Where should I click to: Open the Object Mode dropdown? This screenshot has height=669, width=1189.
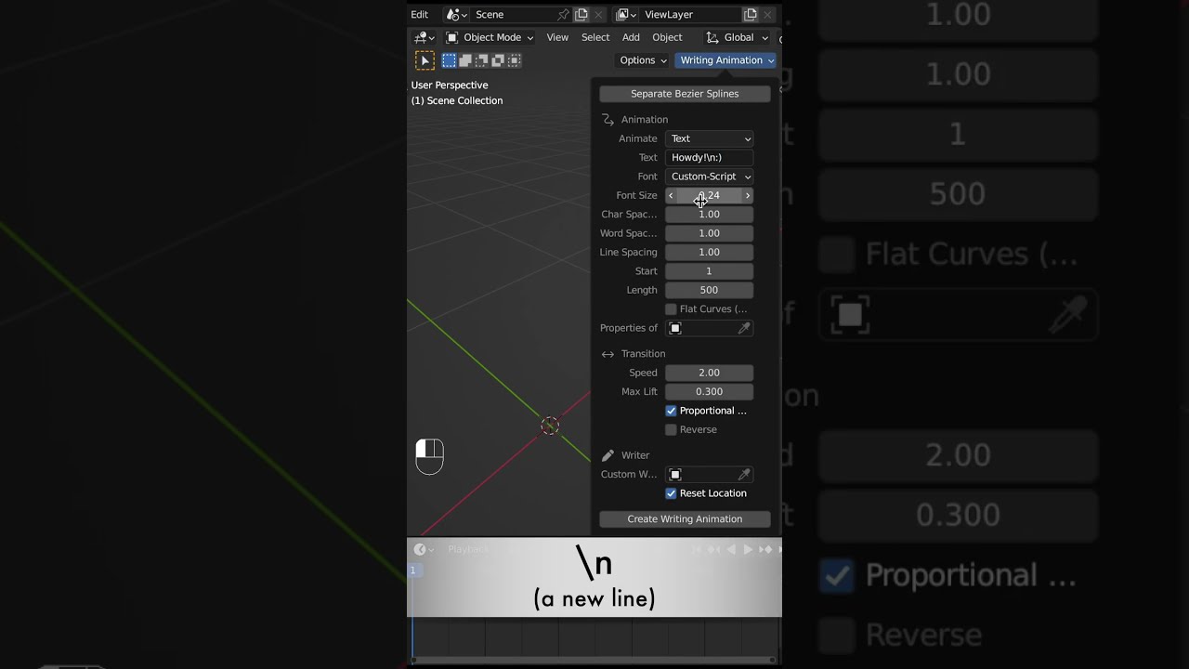pos(490,37)
